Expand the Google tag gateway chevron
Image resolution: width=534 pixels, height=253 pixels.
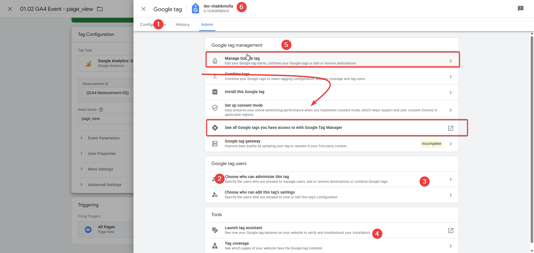tap(451, 144)
